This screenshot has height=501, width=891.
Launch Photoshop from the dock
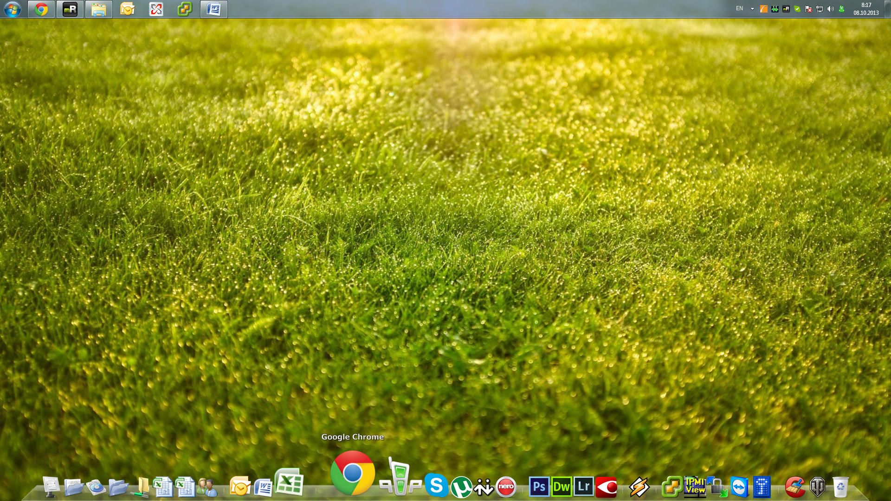[x=539, y=487]
